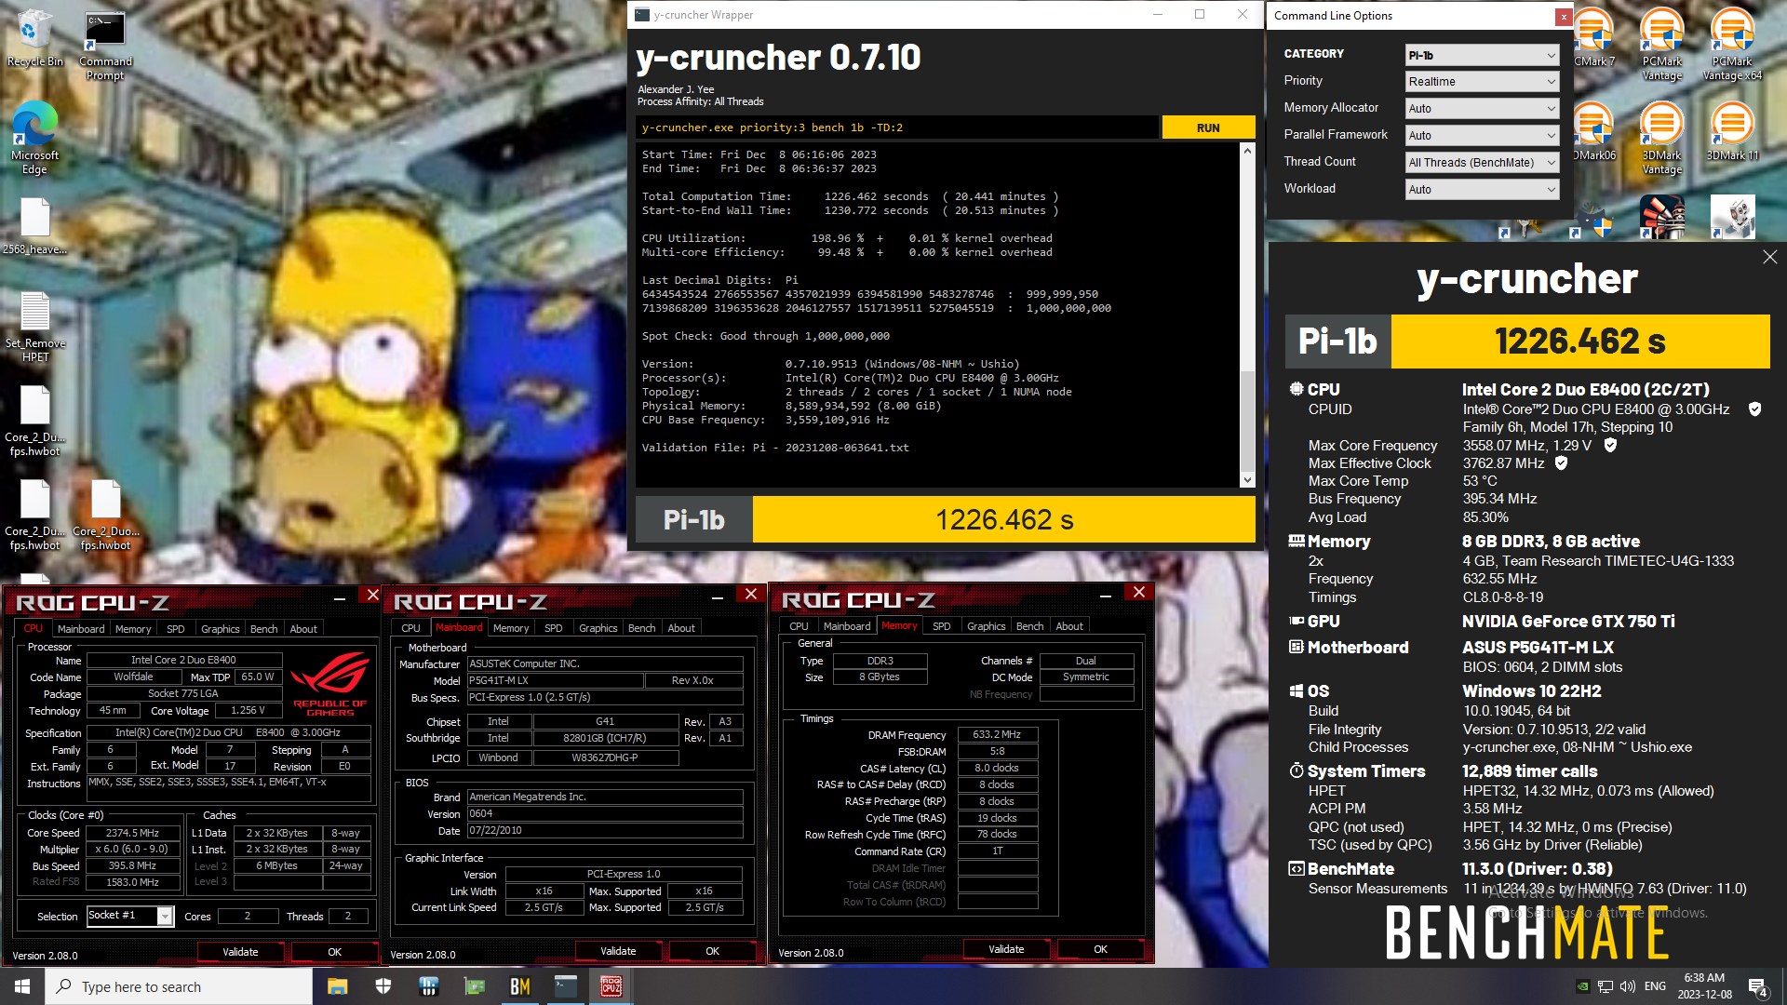The height and width of the screenshot is (1005, 1787).
Task: Click the yellow 1226.462 s result bar in y-cruncher wrapper
Action: [x=1003, y=519]
